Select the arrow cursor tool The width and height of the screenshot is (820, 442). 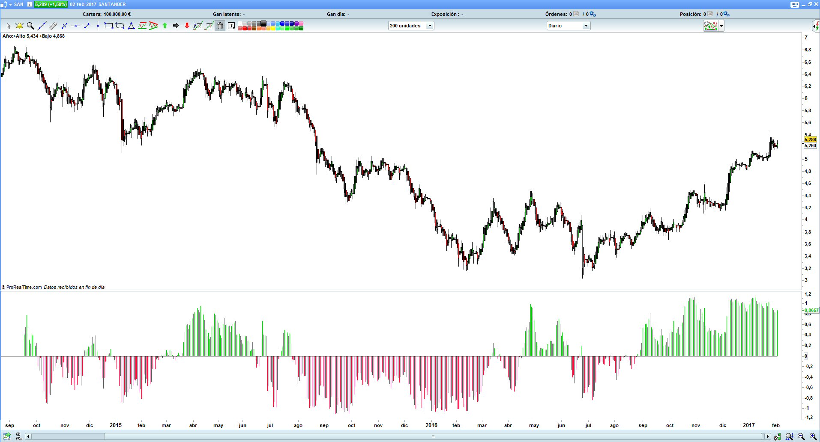(x=9, y=26)
